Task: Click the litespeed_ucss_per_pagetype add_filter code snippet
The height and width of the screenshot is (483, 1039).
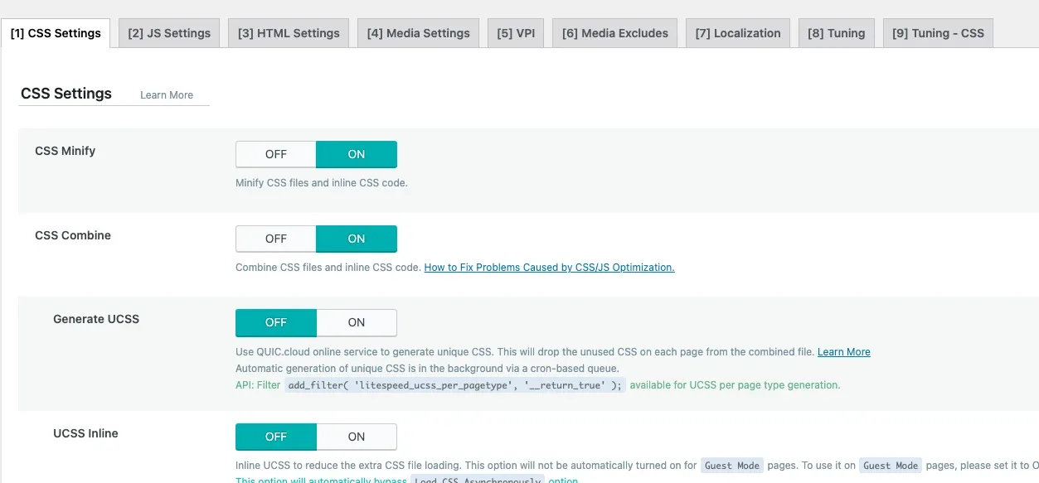Action: click(x=454, y=385)
